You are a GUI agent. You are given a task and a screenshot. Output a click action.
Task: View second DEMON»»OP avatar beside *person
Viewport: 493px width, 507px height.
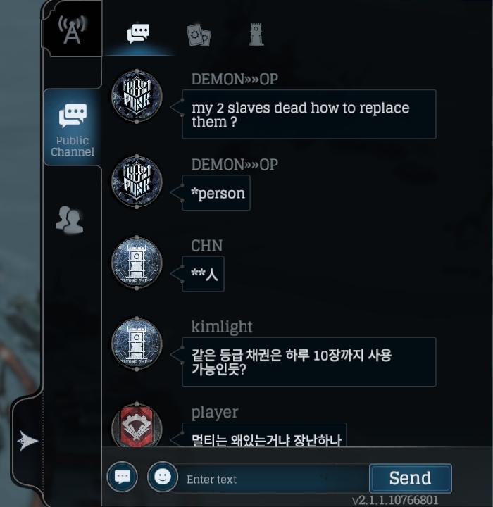coord(137,182)
